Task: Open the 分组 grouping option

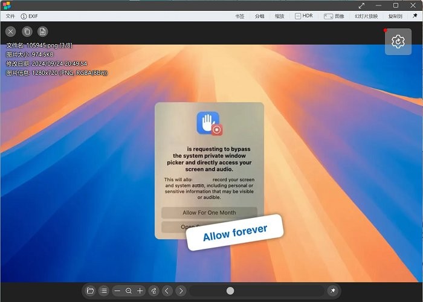Action: (x=259, y=16)
